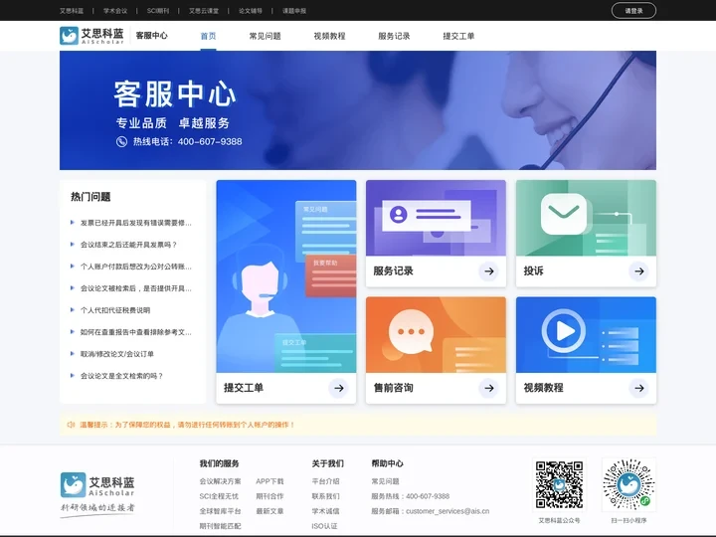
Task: Open the 视频教程 navigation tab
Action: click(x=329, y=36)
